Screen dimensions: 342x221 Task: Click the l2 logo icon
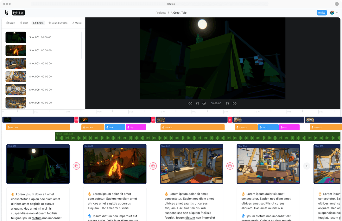[x=7, y=13]
